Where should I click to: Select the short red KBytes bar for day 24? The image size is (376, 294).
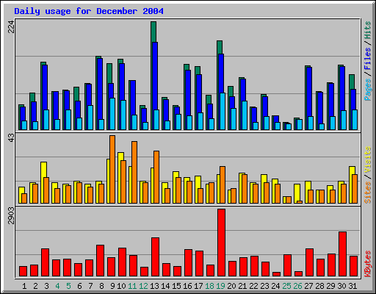tap(276, 274)
